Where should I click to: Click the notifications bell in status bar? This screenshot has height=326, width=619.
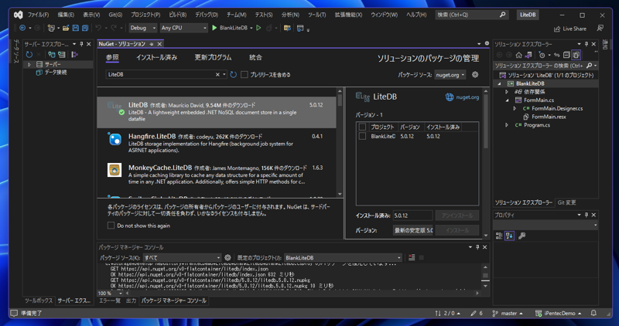[593, 313]
